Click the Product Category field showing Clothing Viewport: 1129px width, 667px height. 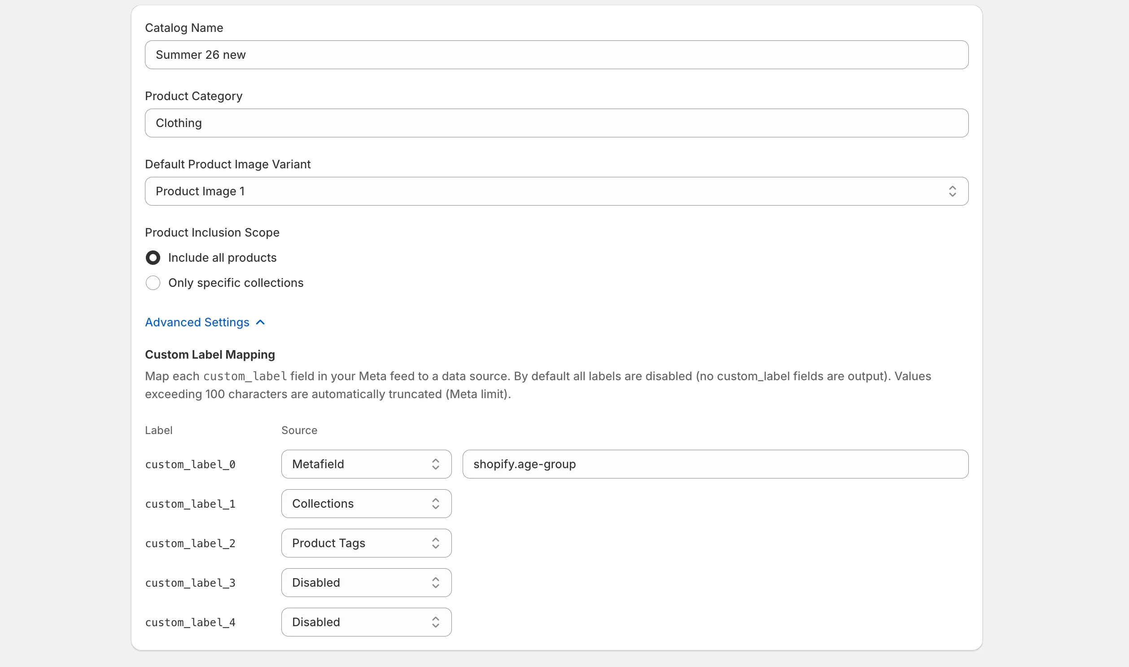click(x=556, y=123)
